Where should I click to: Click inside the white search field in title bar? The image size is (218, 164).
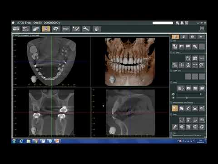click(163, 23)
